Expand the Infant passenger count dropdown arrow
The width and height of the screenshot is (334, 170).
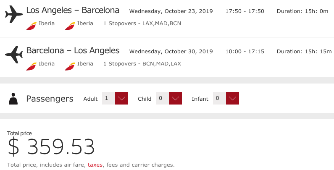[x=232, y=98]
